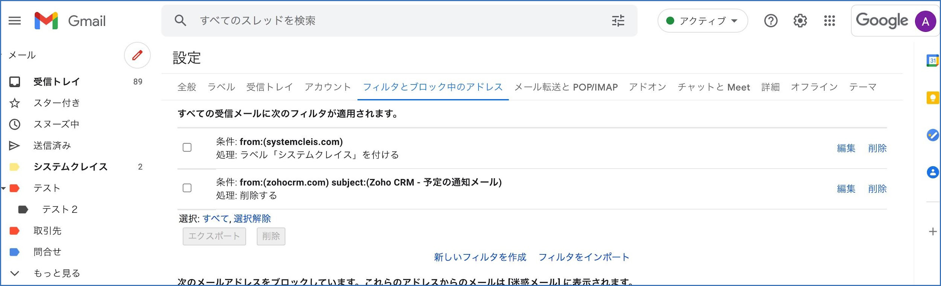Switch to メール転送と POP/IMAP tab
This screenshot has width=941, height=286.
(x=566, y=87)
